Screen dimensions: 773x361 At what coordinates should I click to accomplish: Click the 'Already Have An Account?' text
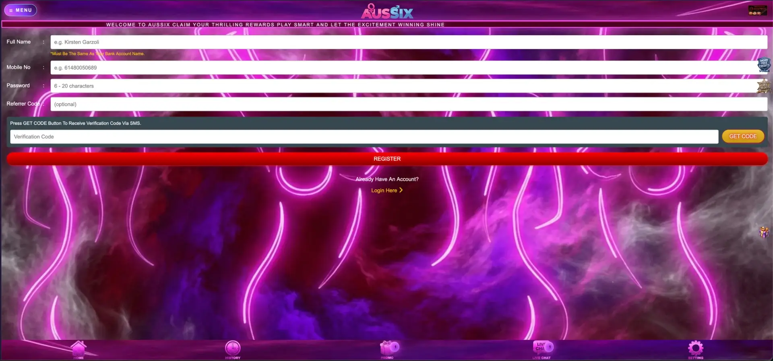pos(387,179)
